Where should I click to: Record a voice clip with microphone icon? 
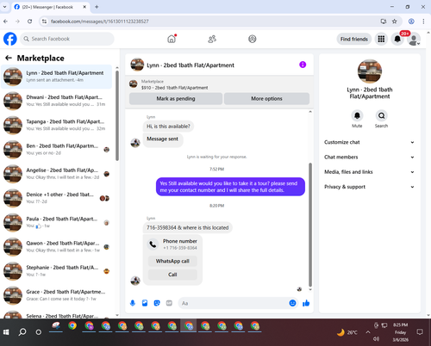coord(133,303)
